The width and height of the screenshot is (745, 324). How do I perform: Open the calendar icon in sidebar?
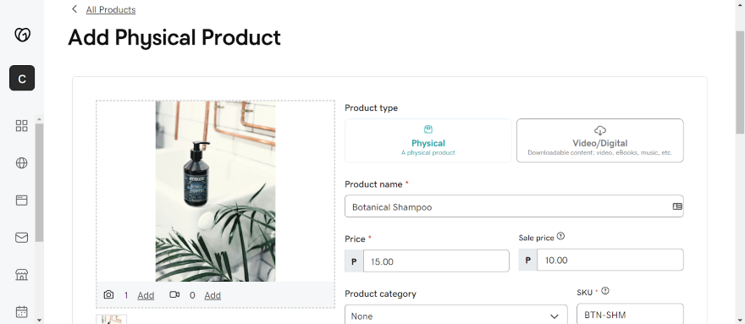click(x=22, y=311)
